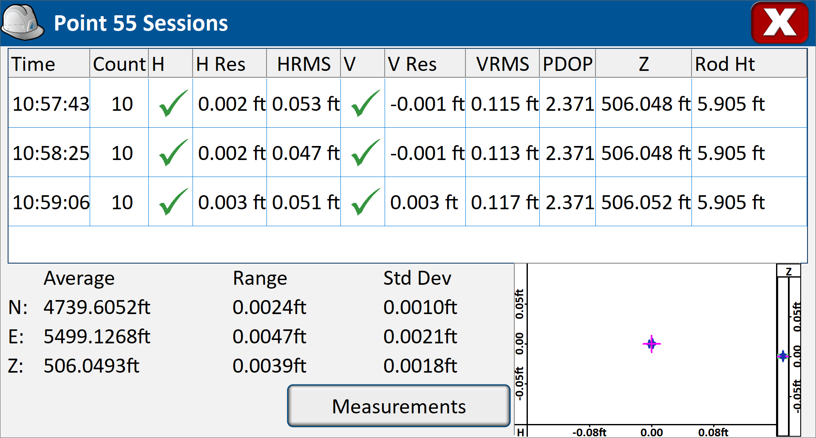The width and height of the screenshot is (816, 438).
Task: Click the N std dev value 0.0010ft
Action: tap(420, 307)
